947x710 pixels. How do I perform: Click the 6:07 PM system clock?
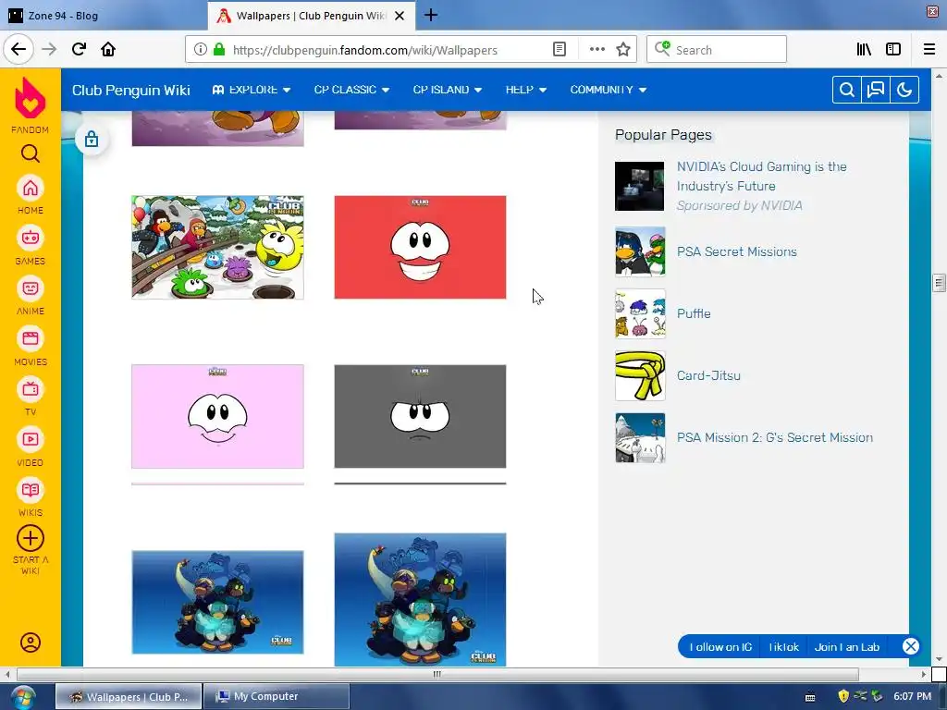point(912,696)
